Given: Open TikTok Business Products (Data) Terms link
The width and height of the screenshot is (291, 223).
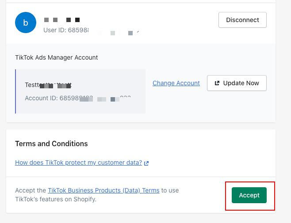Looking at the screenshot, I should pyautogui.click(x=103, y=190).
